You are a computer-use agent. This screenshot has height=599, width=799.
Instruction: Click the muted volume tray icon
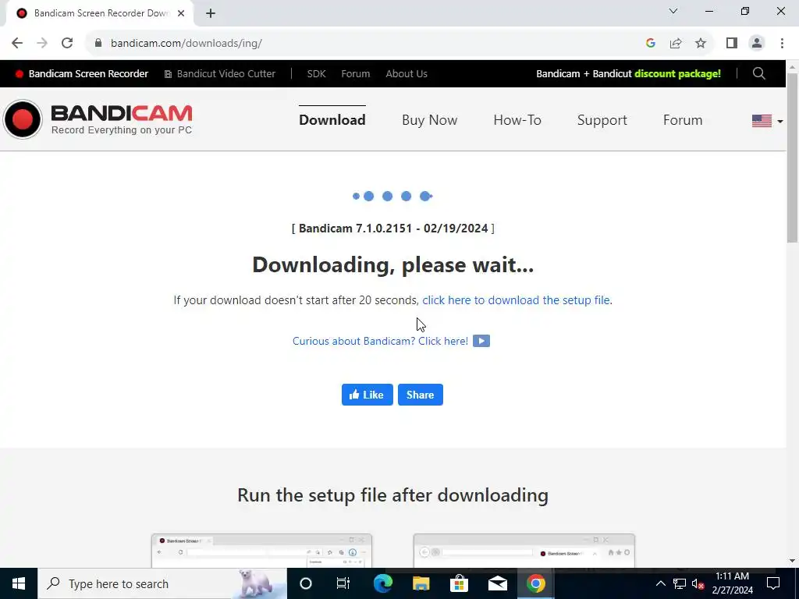[698, 583]
